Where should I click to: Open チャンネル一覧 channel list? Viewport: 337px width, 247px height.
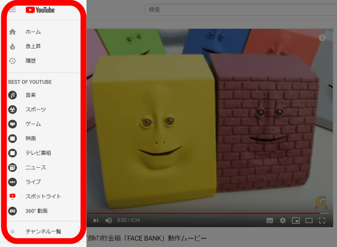[x=43, y=231]
